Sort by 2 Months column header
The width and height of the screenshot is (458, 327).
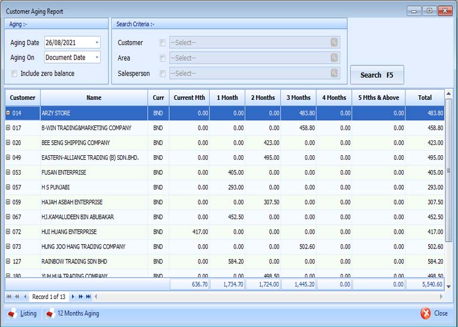[x=263, y=98]
